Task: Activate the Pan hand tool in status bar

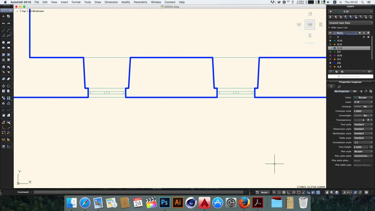Action: point(327,192)
